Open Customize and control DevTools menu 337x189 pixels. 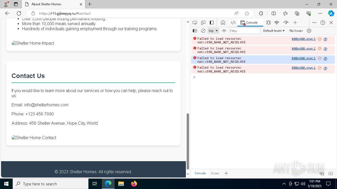tap(314, 23)
